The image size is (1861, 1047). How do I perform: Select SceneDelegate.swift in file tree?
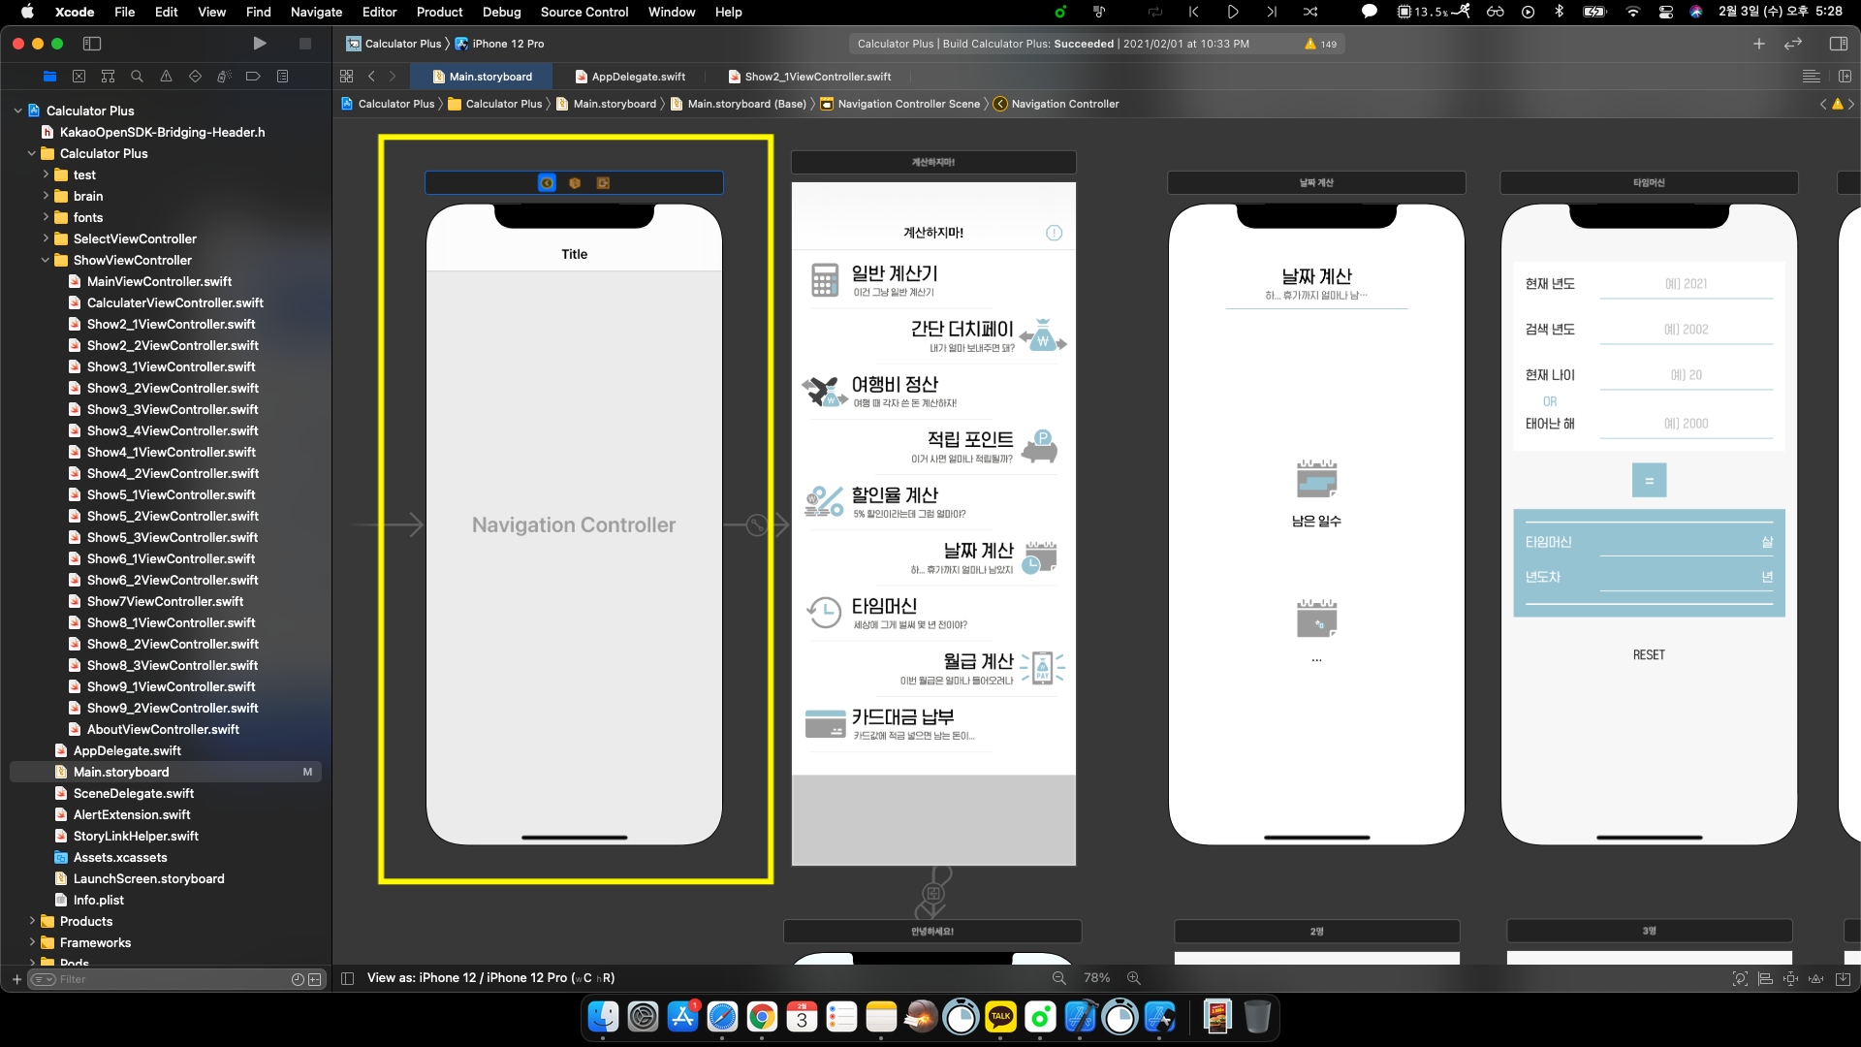tap(133, 793)
